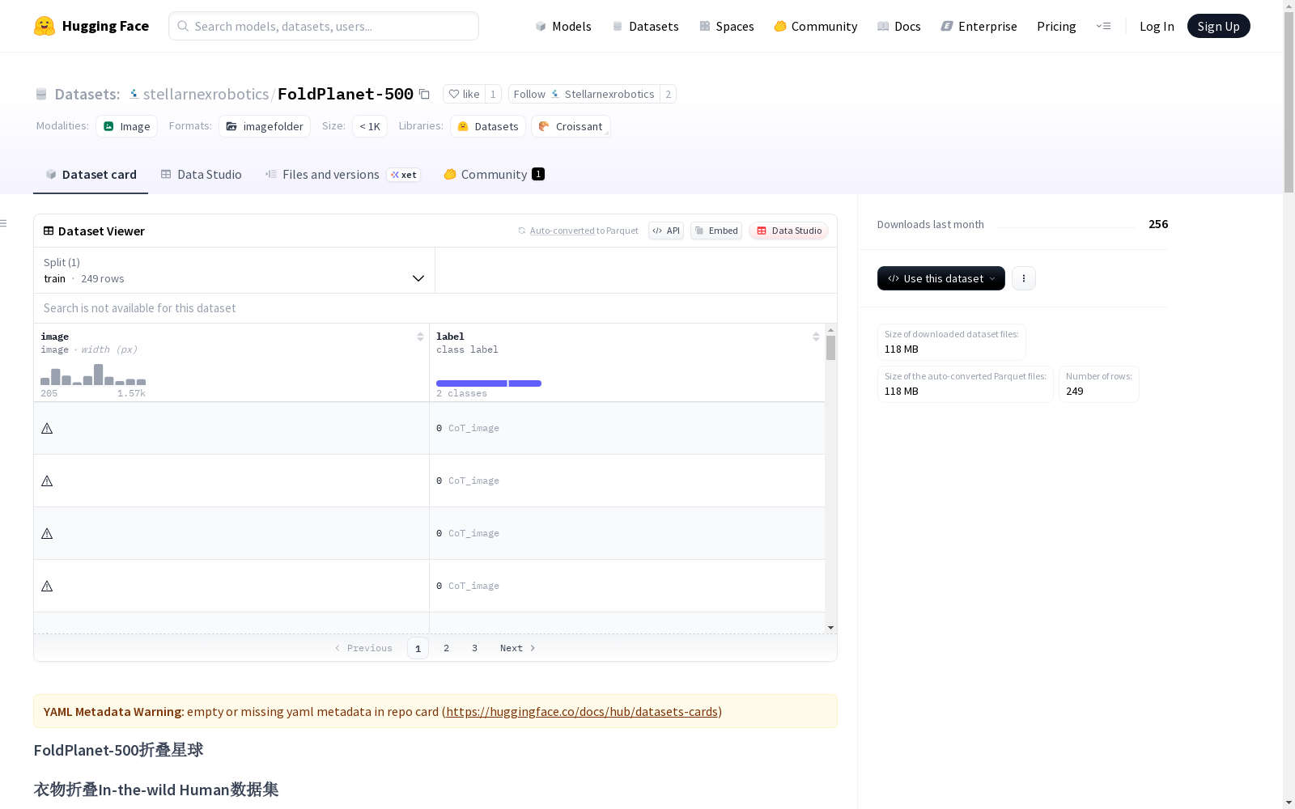Open the Docs menu item

[x=899, y=26]
